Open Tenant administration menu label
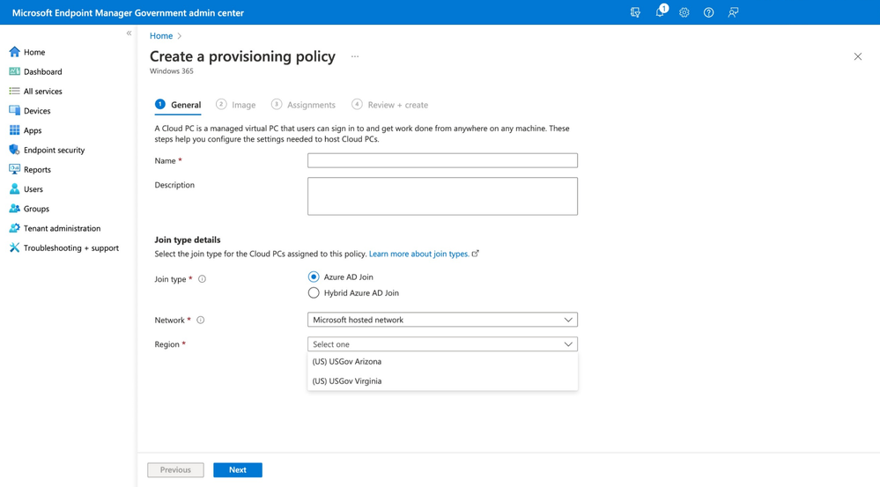The image size is (880, 487). pyautogui.click(x=63, y=228)
